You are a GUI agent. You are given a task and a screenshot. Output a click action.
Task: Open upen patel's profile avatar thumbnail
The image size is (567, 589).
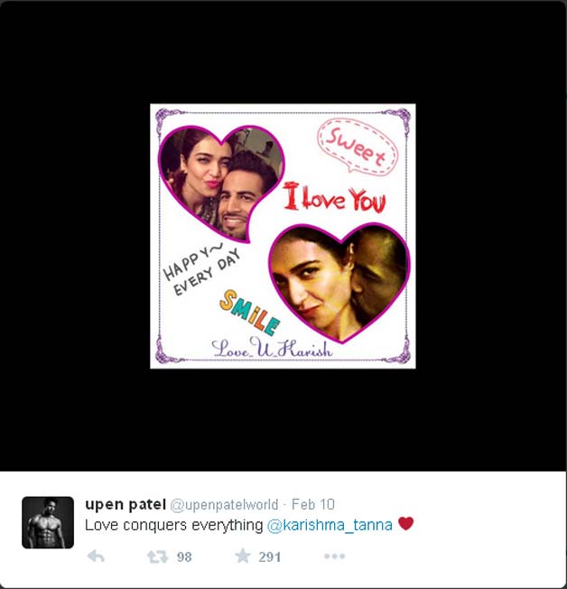[x=48, y=522]
